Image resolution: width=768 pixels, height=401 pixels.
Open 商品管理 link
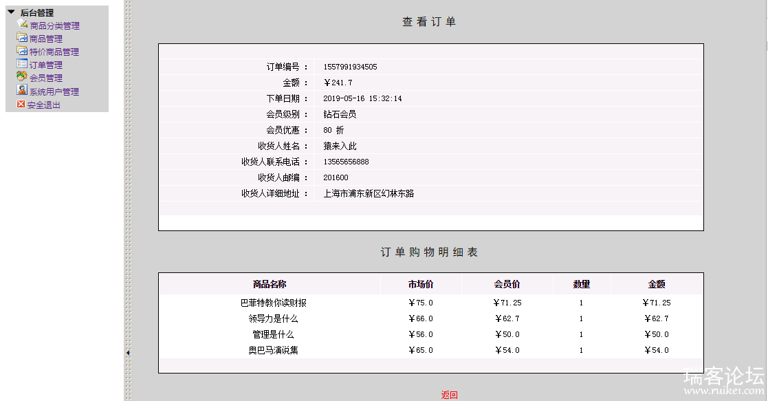coord(46,39)
